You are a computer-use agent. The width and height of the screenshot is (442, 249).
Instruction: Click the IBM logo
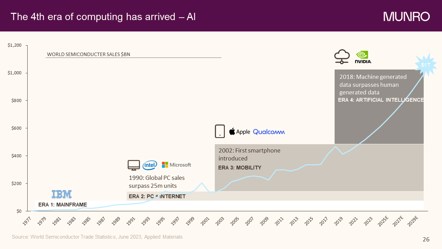point(61,194)
